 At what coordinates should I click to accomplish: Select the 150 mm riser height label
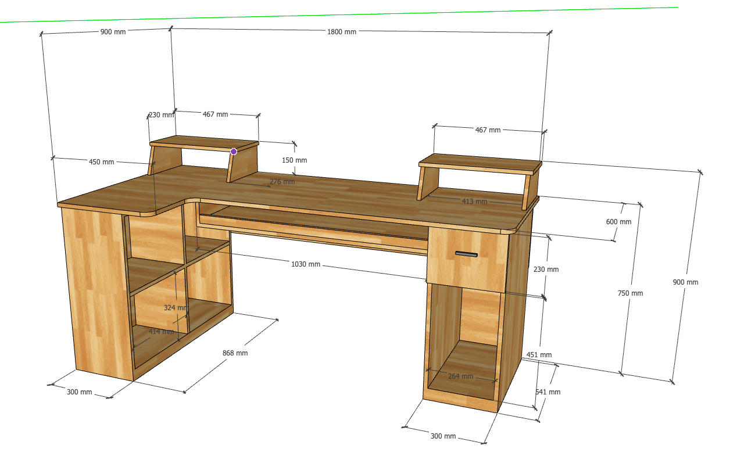pos(294,160)
